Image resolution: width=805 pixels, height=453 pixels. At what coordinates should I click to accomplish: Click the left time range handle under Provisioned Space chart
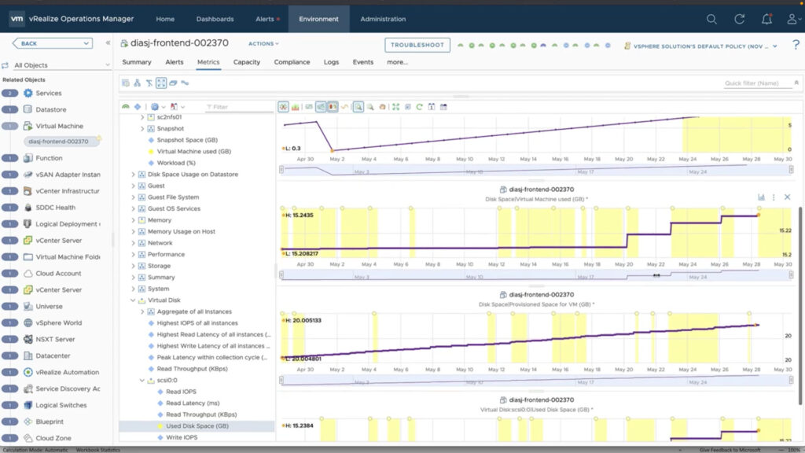(x=281, y=380)
